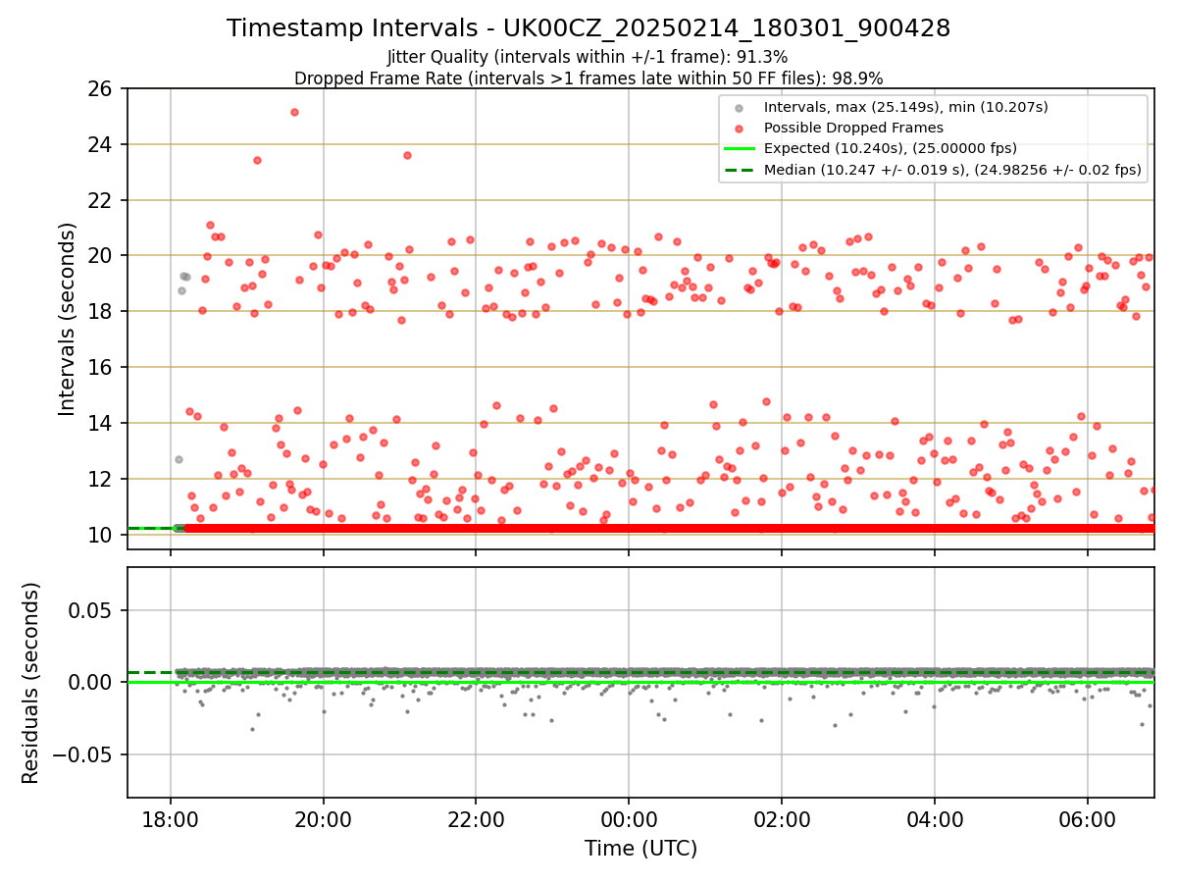Click the green solid line sample in the legend
Screen dimensions: 1177x883
coord(740,149)
